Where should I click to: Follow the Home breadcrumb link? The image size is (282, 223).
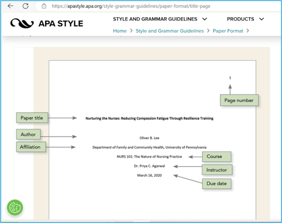(x=120, y=31)
